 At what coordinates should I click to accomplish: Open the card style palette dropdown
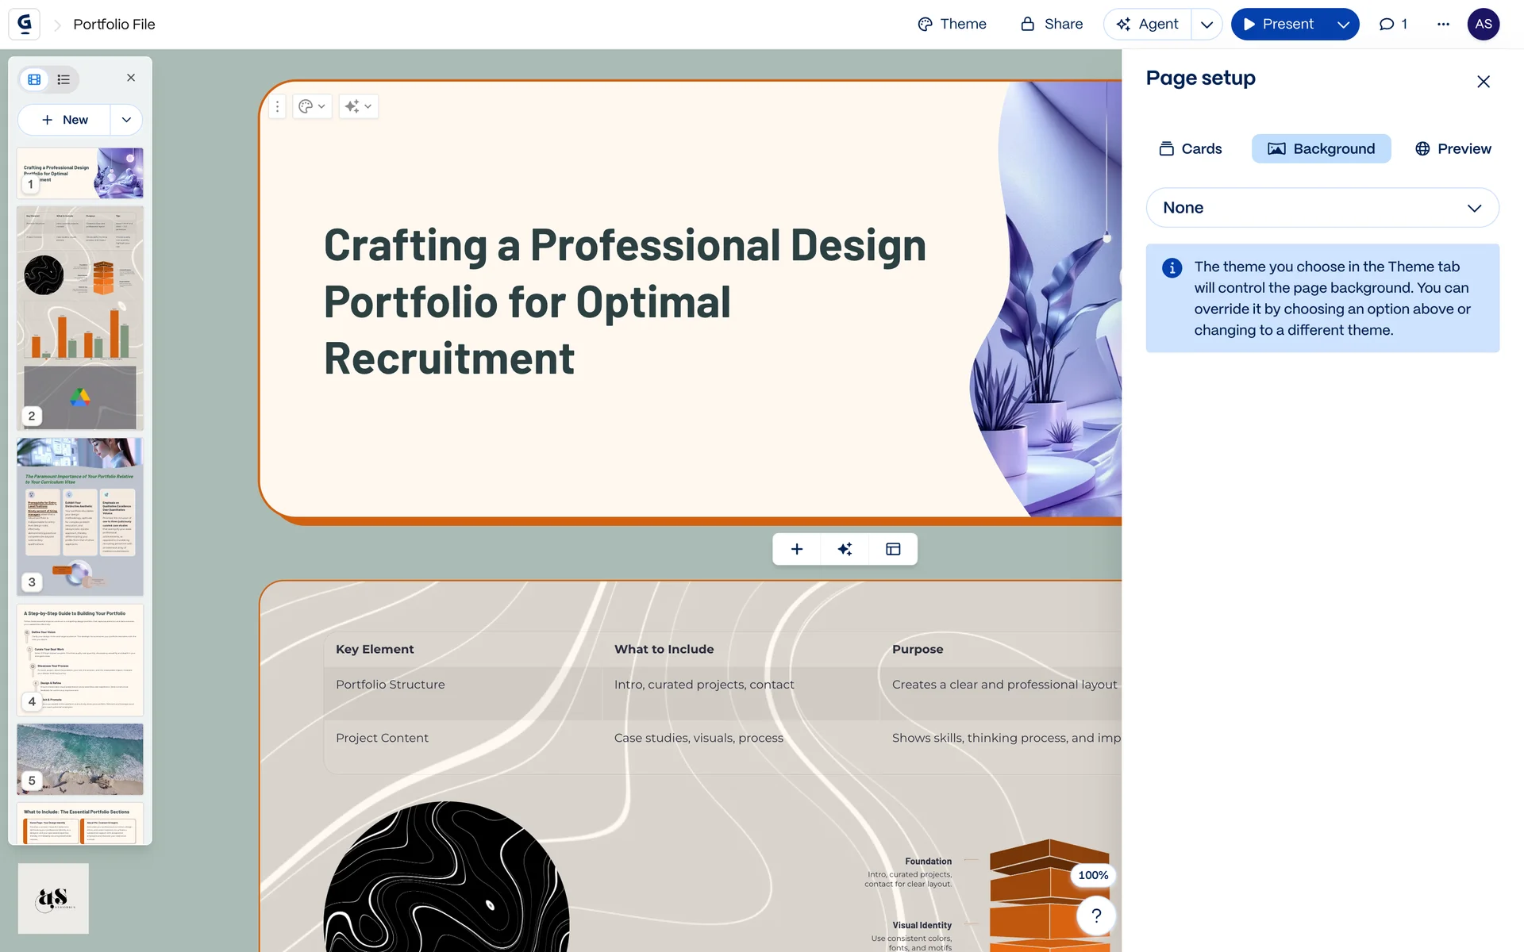coord(312,106)
